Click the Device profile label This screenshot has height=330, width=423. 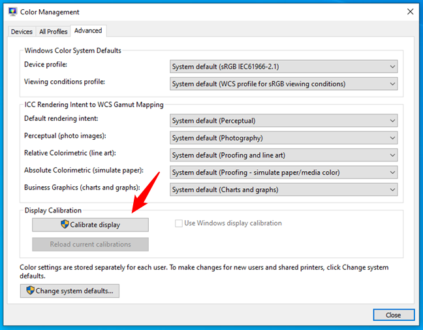pyautogui.click(x=46, y=65)
